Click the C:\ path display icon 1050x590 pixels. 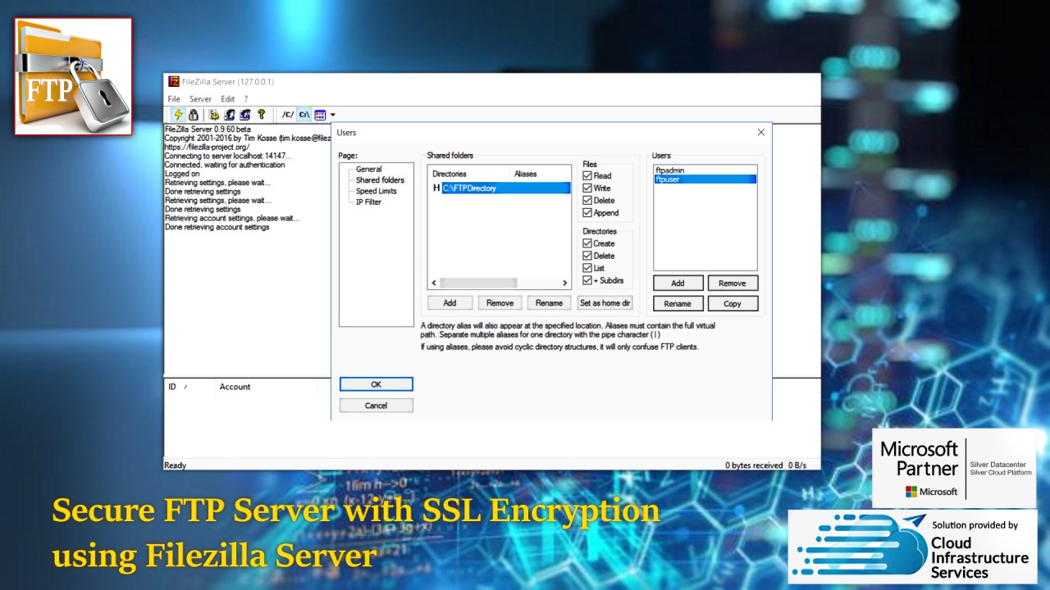click(304, 115)
